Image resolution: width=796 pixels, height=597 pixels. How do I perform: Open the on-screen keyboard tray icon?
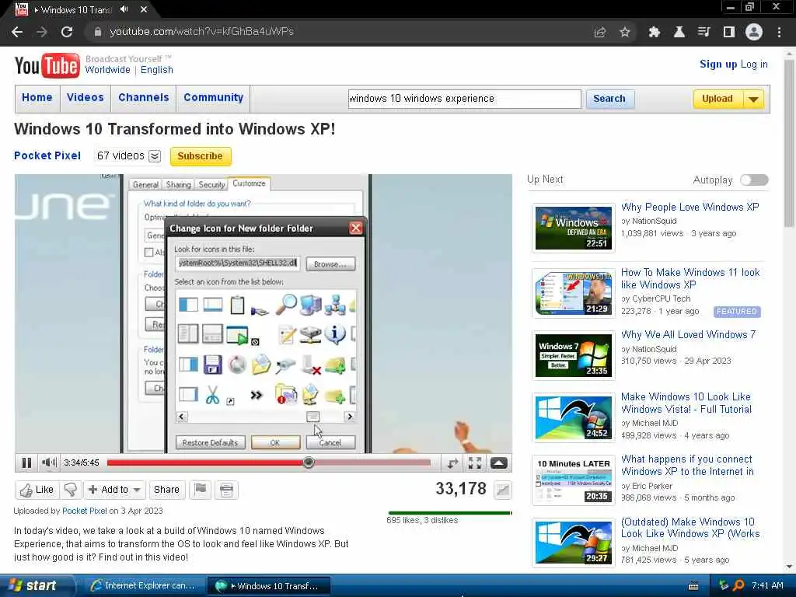(x=693, y=586)
